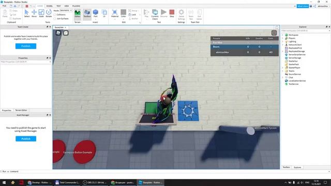
Task: Click the Team Test button
Action: (x=191, y=14)
